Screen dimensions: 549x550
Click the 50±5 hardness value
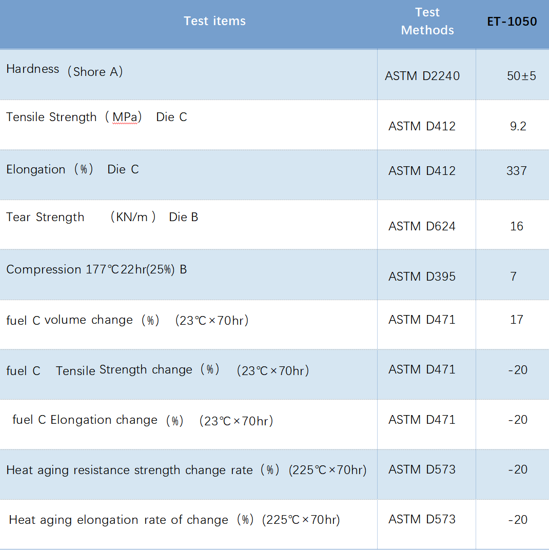[x=521, y=76]
